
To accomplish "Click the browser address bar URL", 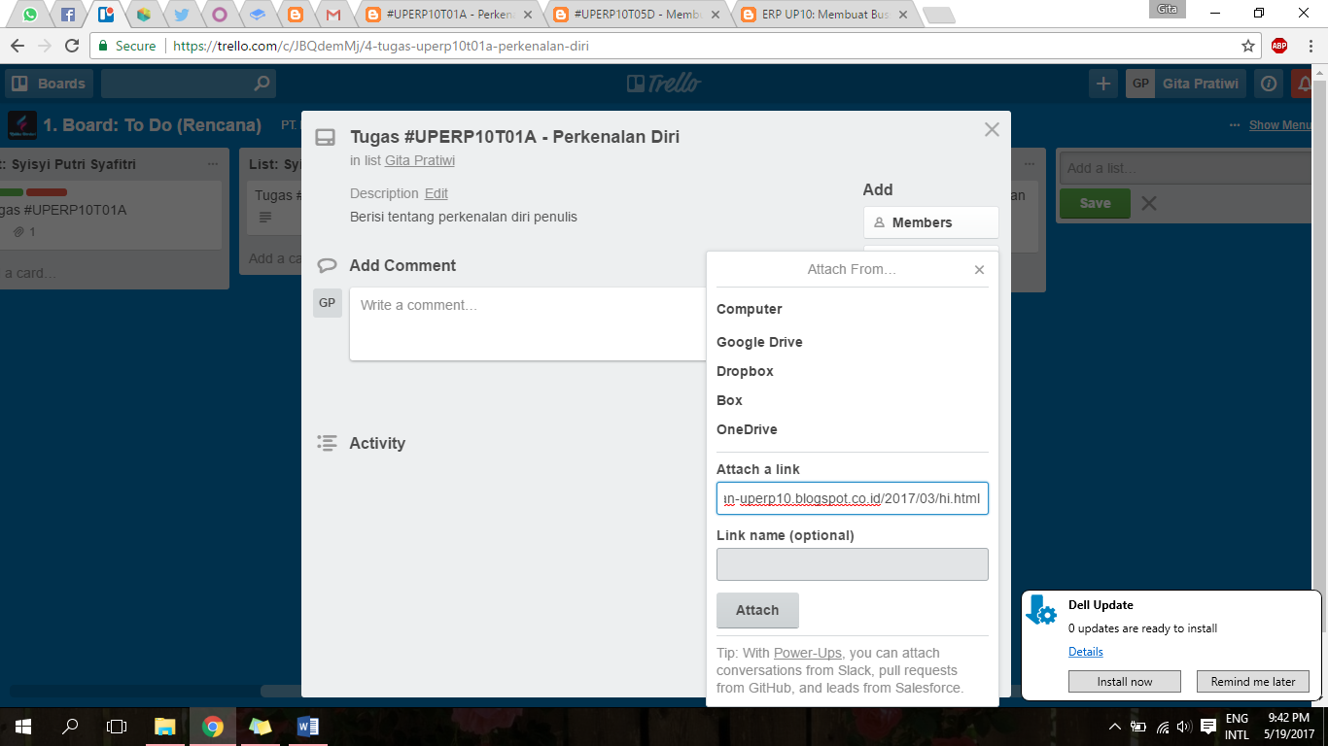I will click(380, 46).
